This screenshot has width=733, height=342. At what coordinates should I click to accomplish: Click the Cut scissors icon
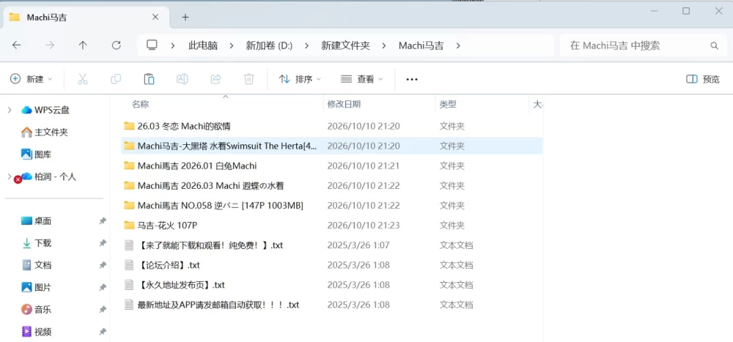pyautogui.click(x=83, y=79)
